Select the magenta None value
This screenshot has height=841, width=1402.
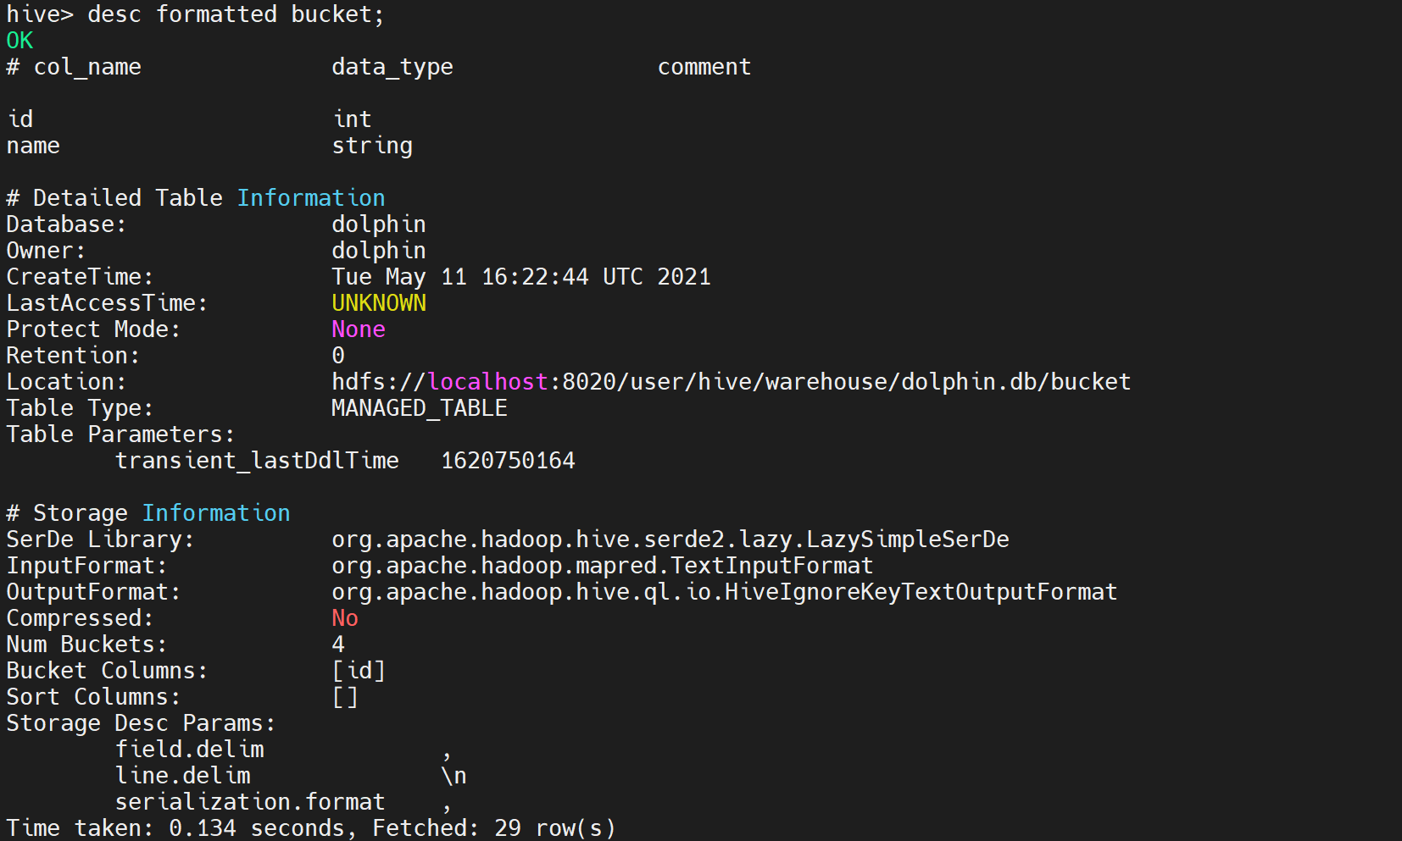click(x=359, y=329)
